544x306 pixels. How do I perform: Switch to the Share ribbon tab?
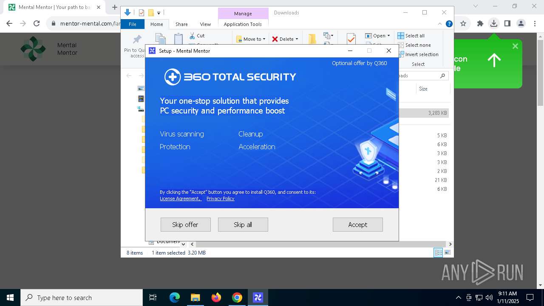181,24
